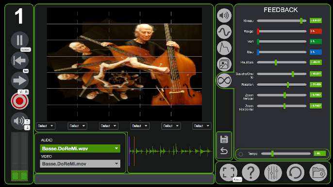Open the envelope curve panel icon

click(224, 48)
